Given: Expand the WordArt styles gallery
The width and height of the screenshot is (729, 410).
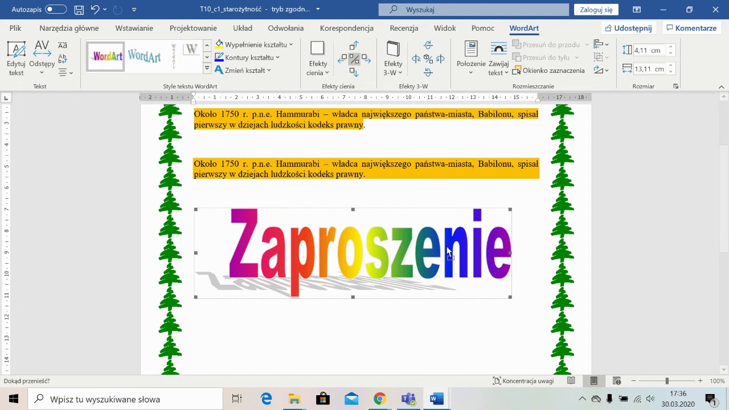Looking at the screenshot, I should pos(207,68).
